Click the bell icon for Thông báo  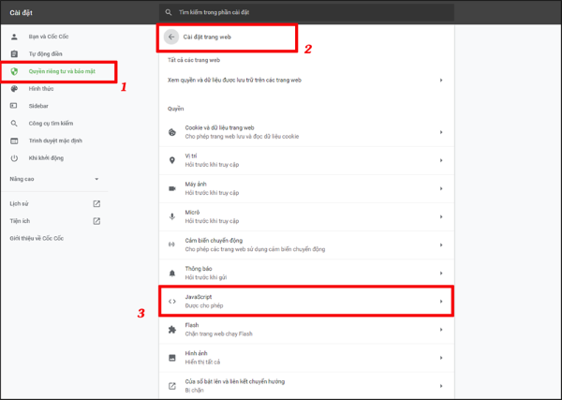tap(171, 273)
